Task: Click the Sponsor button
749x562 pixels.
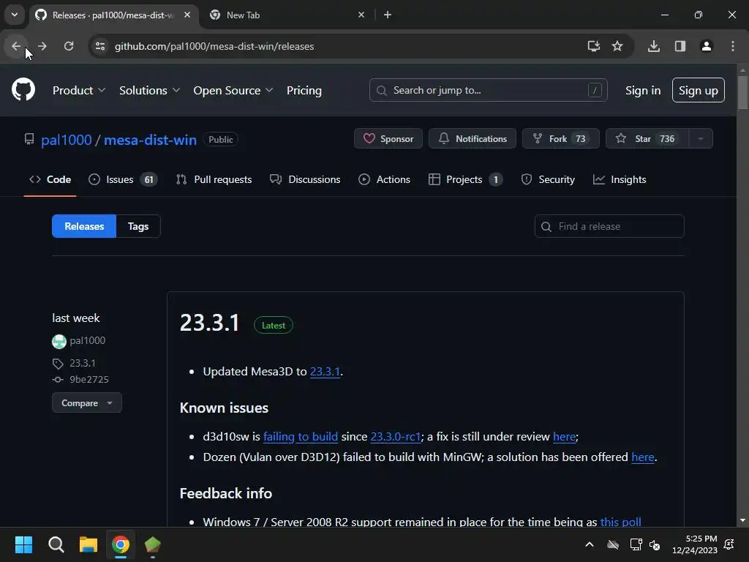Action: (x=388, y=138)
